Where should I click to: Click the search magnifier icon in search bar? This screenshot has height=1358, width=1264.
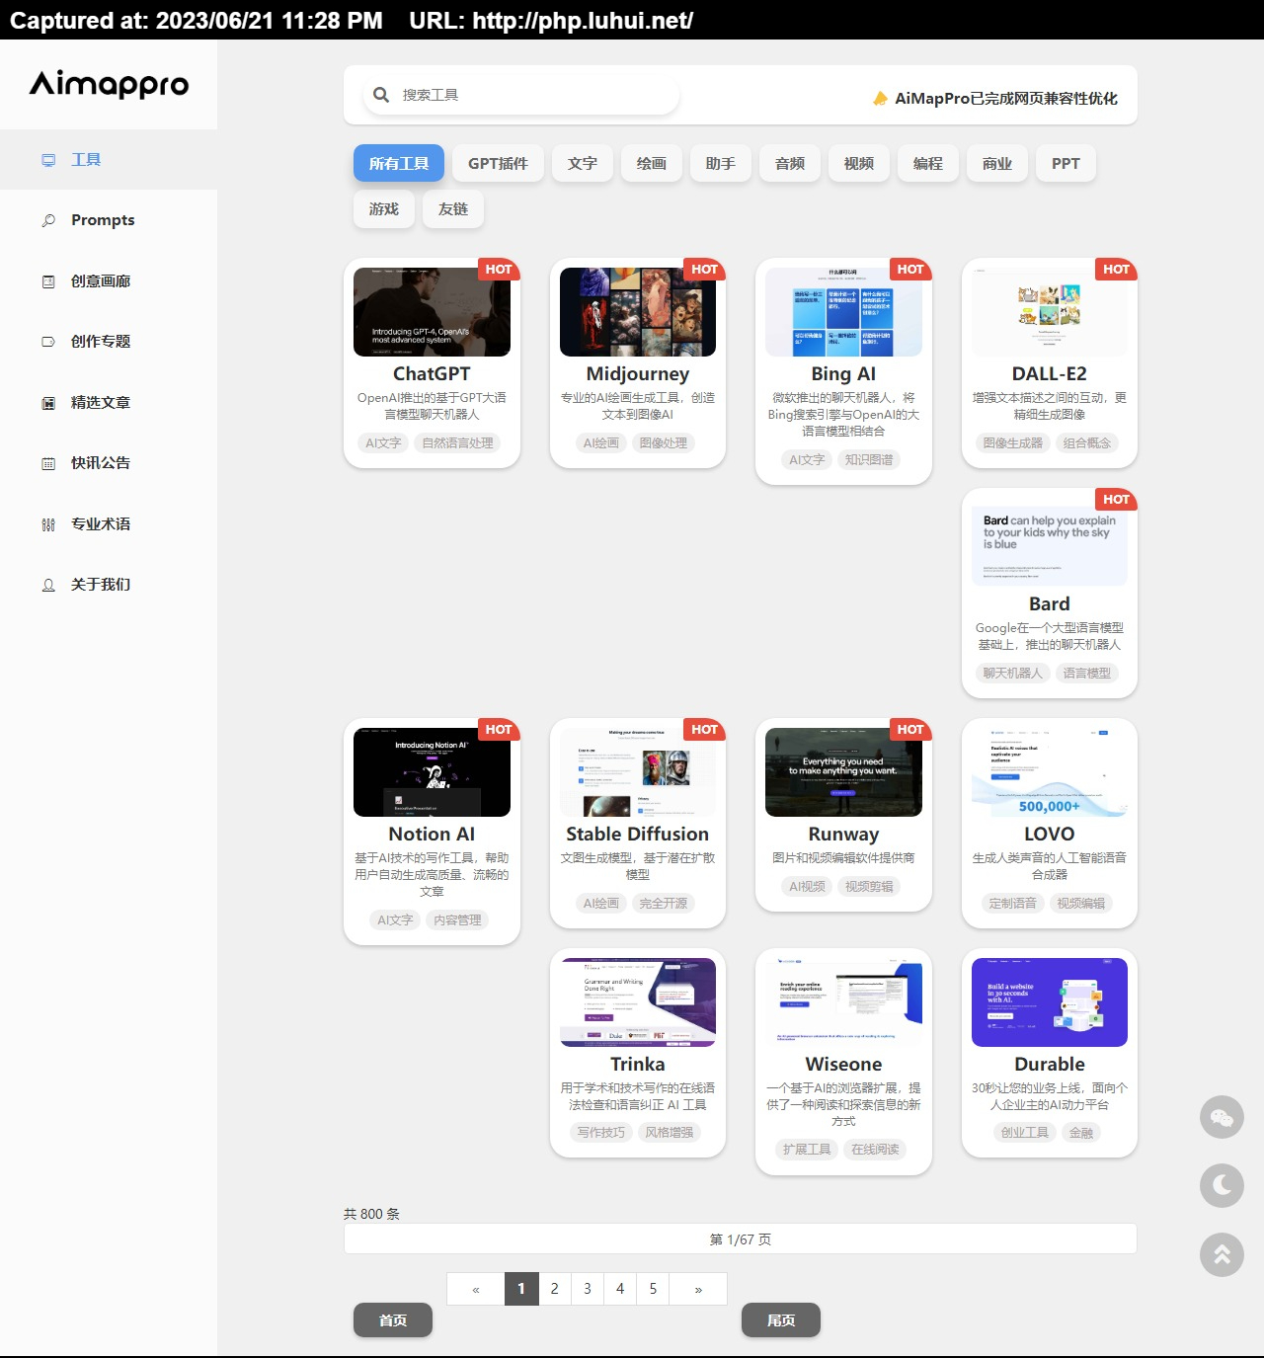[x=381, y=95]
